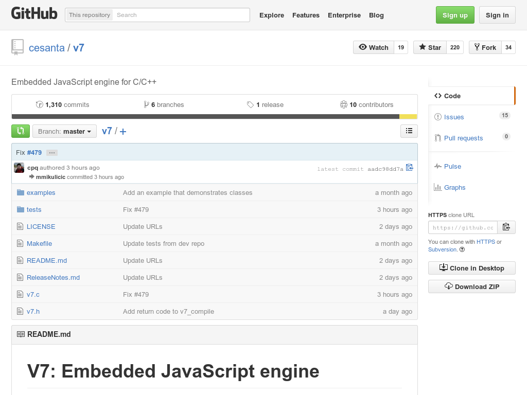527x395 pixels.
Task: Click the commits history icon
Action: pyautogui.click(x=39, y=105)
